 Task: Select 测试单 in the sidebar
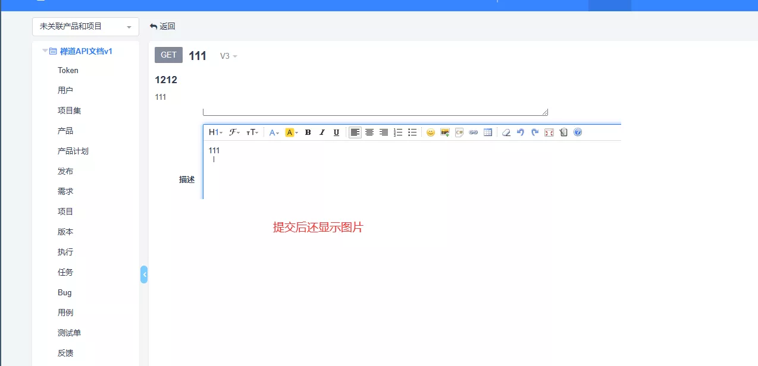pos(69,333)
